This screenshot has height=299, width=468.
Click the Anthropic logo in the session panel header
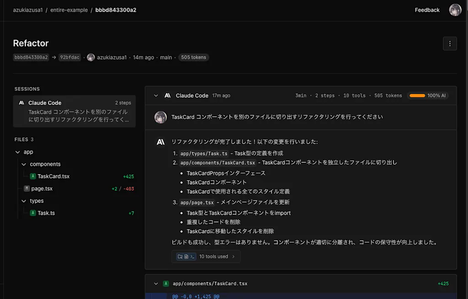(x=167, y=96)
